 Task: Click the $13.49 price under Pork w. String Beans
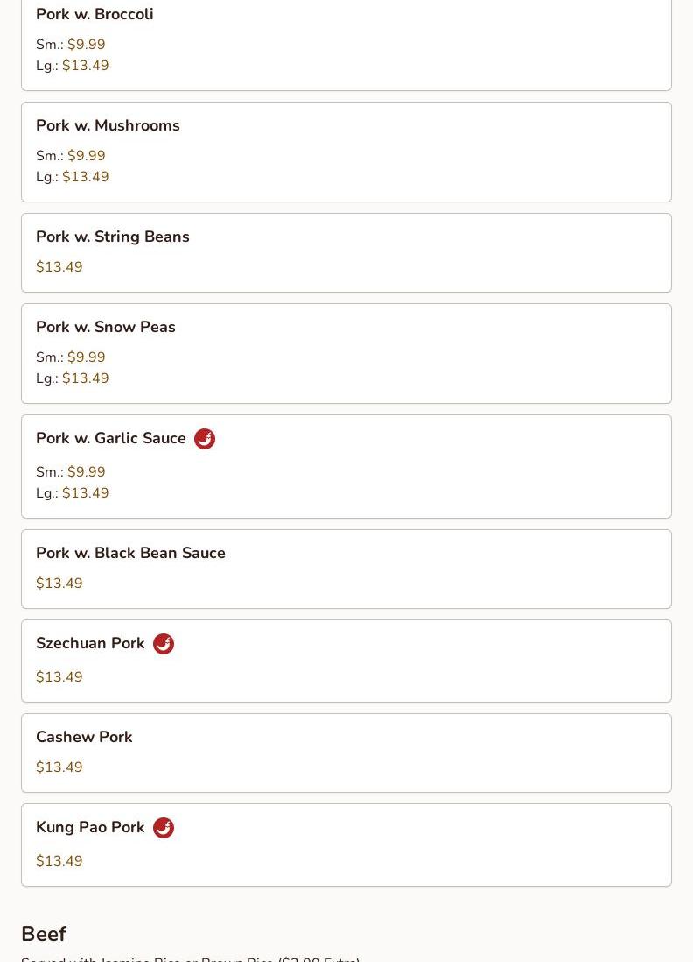59,267
